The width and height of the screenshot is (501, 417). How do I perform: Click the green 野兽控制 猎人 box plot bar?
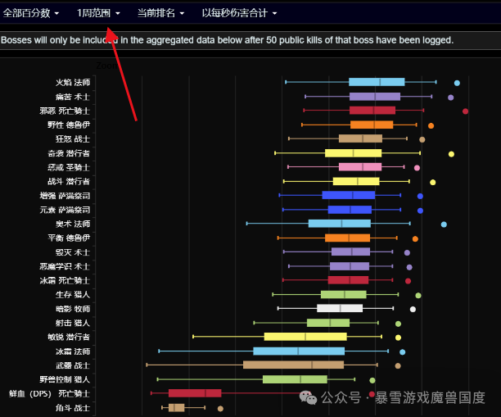pyautogui.click(x=295, y=379)
